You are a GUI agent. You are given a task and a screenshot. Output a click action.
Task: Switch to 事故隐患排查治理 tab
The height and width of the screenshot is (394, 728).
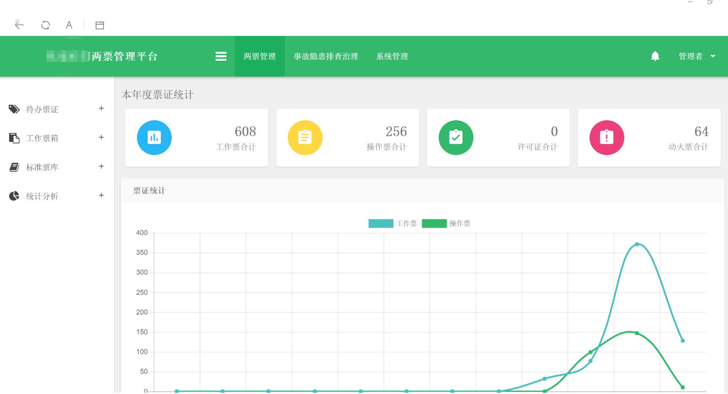(x=326, y=56)
